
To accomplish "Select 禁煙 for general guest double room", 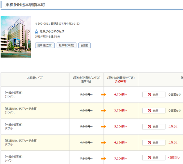I will click(x=154, y=126).
